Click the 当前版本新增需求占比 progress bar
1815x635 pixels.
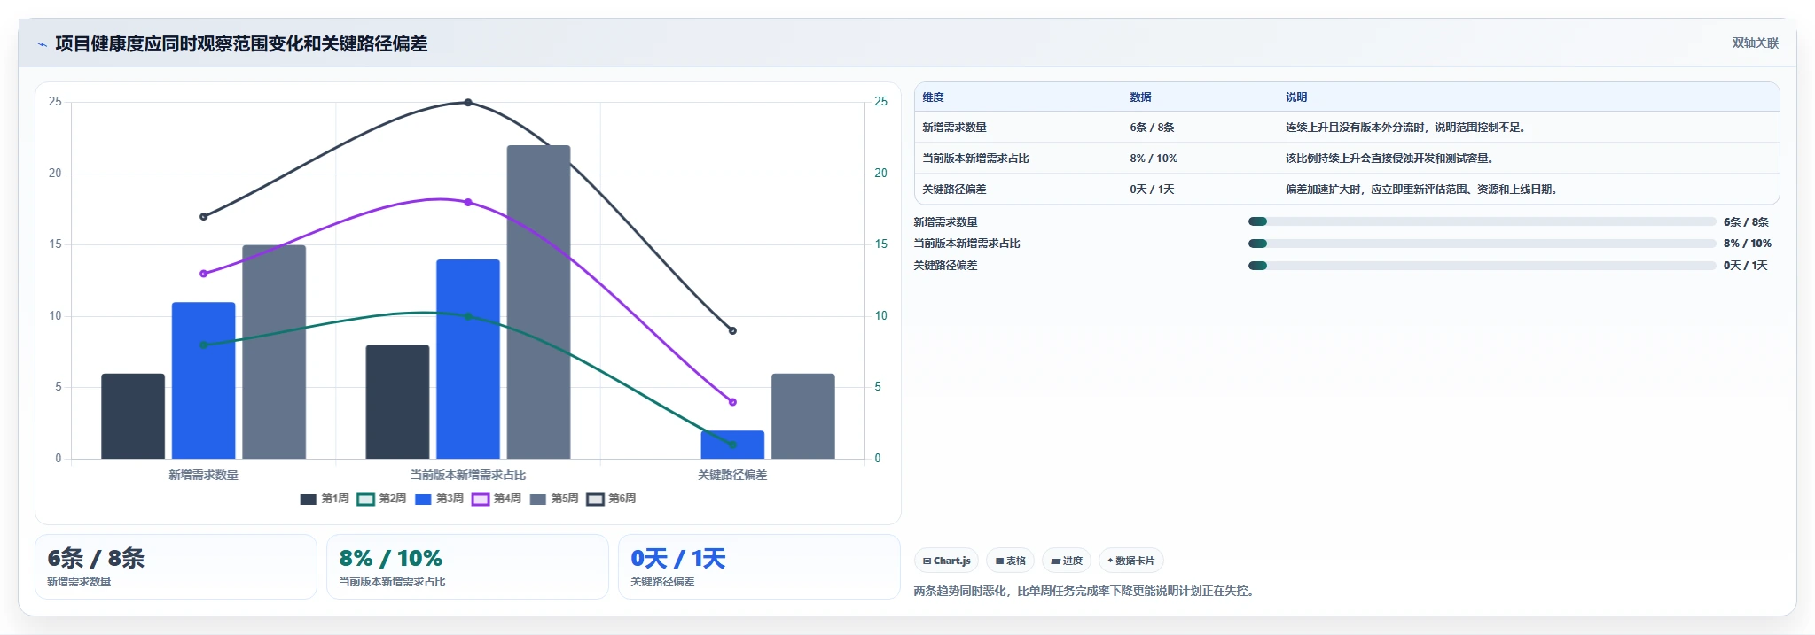[x=1482, y=244]
